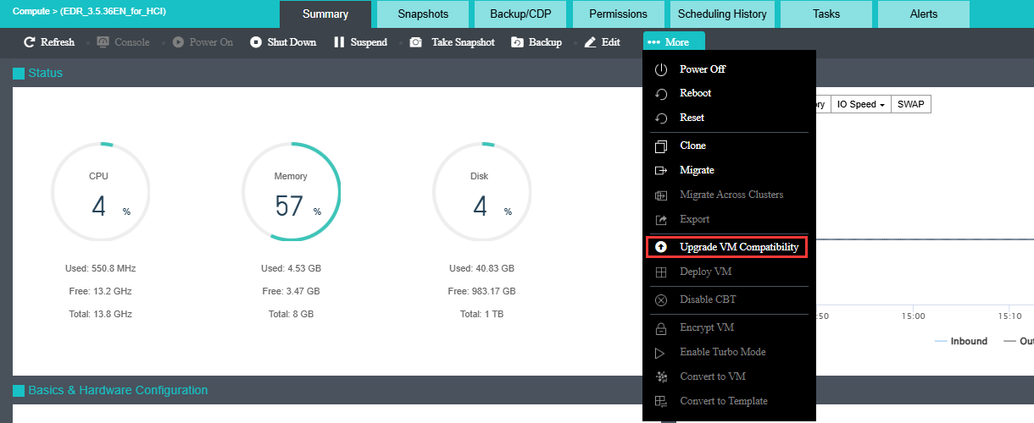Select Upgrade VM Compatibility menu entry
1034x423 pixels.
(x=738, y=248)
